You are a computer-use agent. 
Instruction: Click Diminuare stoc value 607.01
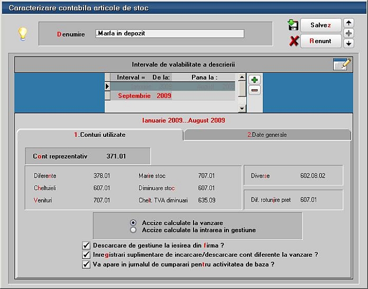(x=207, y=188)
